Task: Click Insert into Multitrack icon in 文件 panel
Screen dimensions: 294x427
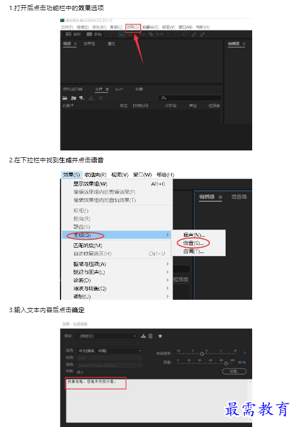Action: 92,98
